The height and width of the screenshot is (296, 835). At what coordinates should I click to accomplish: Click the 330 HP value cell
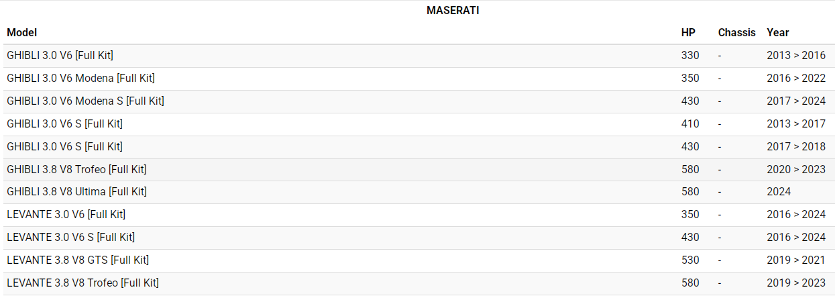(690, 56)
